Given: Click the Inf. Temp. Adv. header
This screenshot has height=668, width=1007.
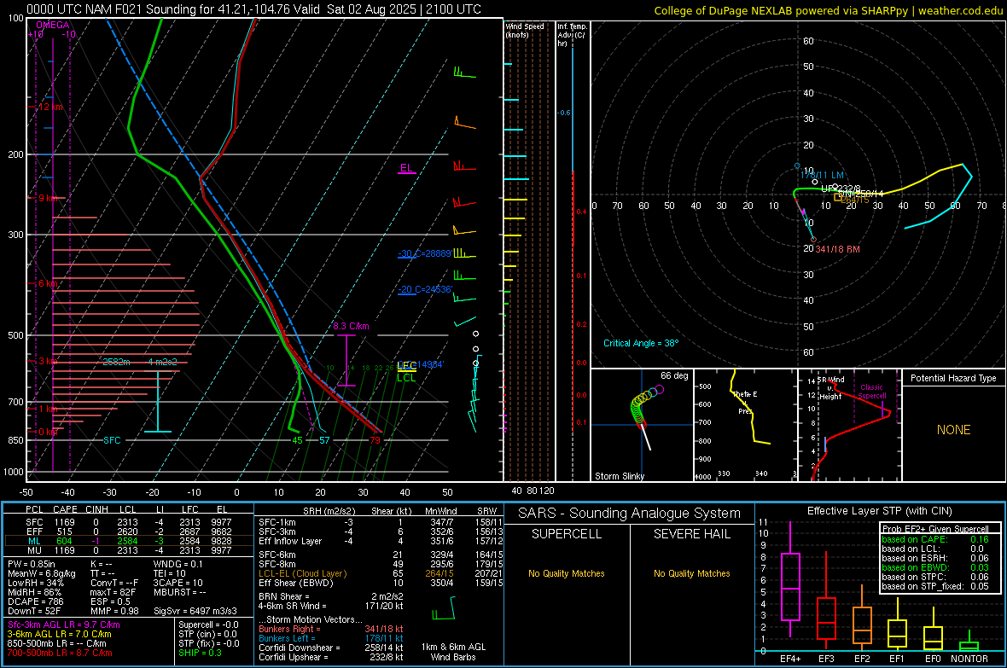Looking at the screenshot, I should click(x=572, y=35).
